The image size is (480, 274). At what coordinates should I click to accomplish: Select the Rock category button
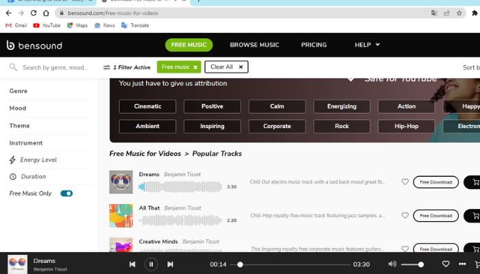341,126
